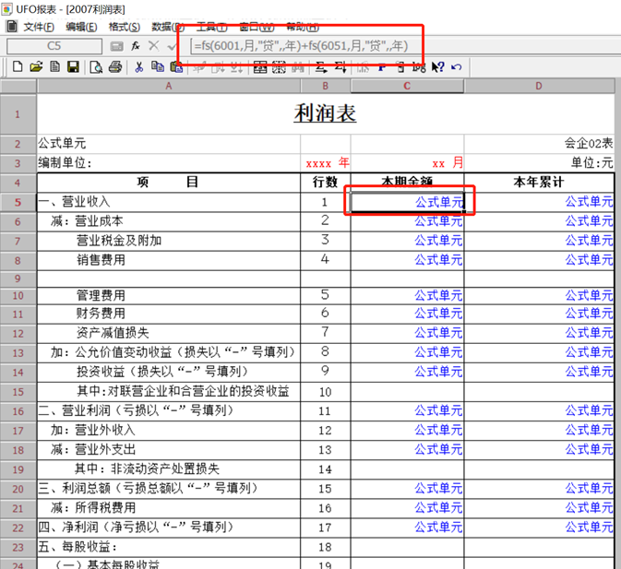The width and height of the screenshot is (621, 569).
Task: Click the Sum down arrow icon
Action: coord(340,67)
